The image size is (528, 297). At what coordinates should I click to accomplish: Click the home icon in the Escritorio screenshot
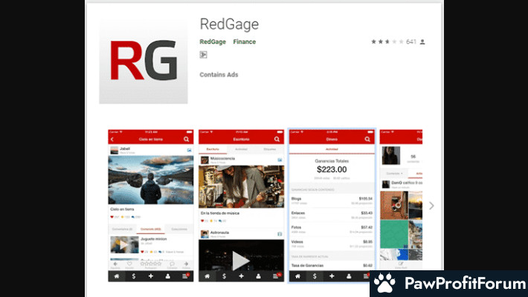tap(207, 276)
